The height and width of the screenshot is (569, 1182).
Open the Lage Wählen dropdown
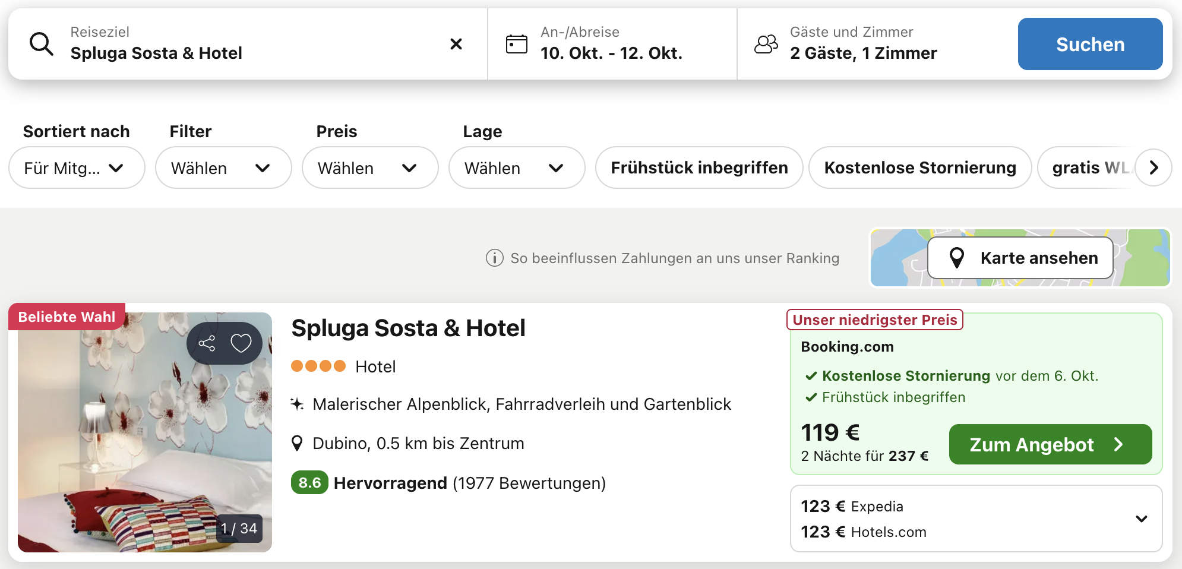pos(517,167)
